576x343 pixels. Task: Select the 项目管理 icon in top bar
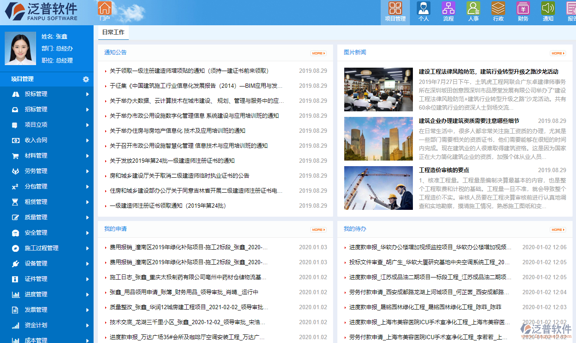[395, 9]
